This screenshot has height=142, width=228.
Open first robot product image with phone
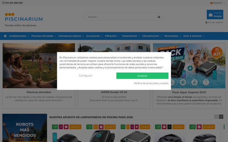[x=66, y=137]
